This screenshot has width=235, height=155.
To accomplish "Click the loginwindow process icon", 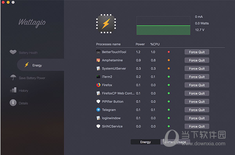I will click(98, 118).
